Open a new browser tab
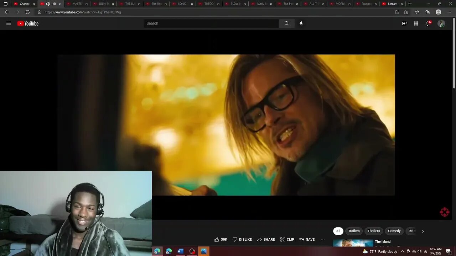The height and width of the screenshot is (256, 456). click(x=410, y=4)
